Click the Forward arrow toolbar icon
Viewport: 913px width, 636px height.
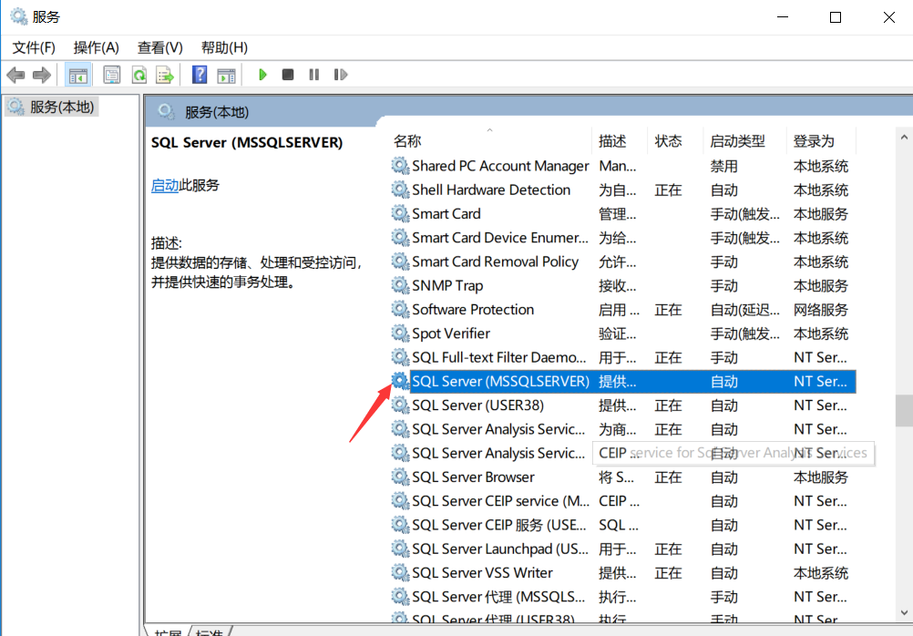click(x=41, y=75)
